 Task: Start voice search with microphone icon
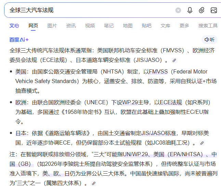(190, 10)
